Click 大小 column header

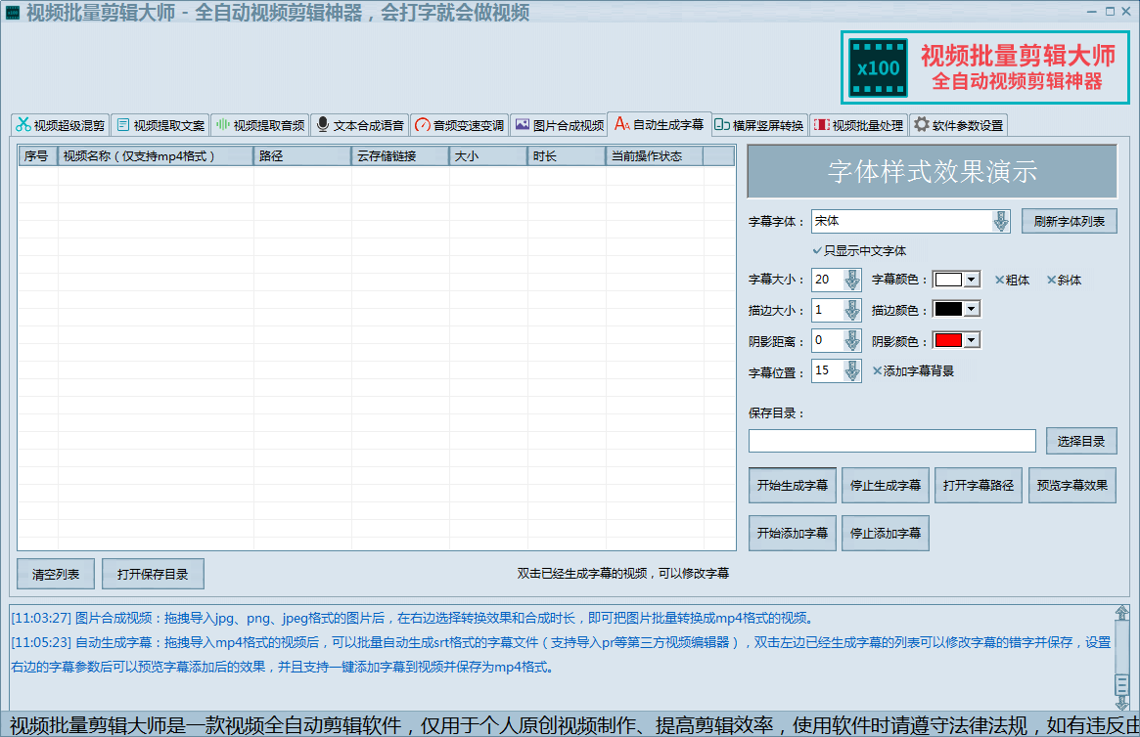pos(488,156)
